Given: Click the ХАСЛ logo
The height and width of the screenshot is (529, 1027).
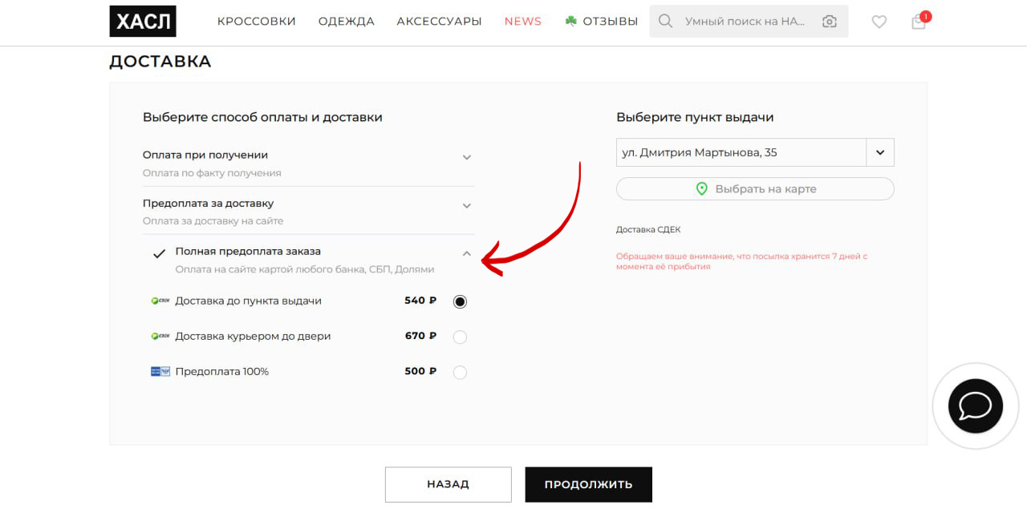Looking at the screenshot, I should 143,22.
